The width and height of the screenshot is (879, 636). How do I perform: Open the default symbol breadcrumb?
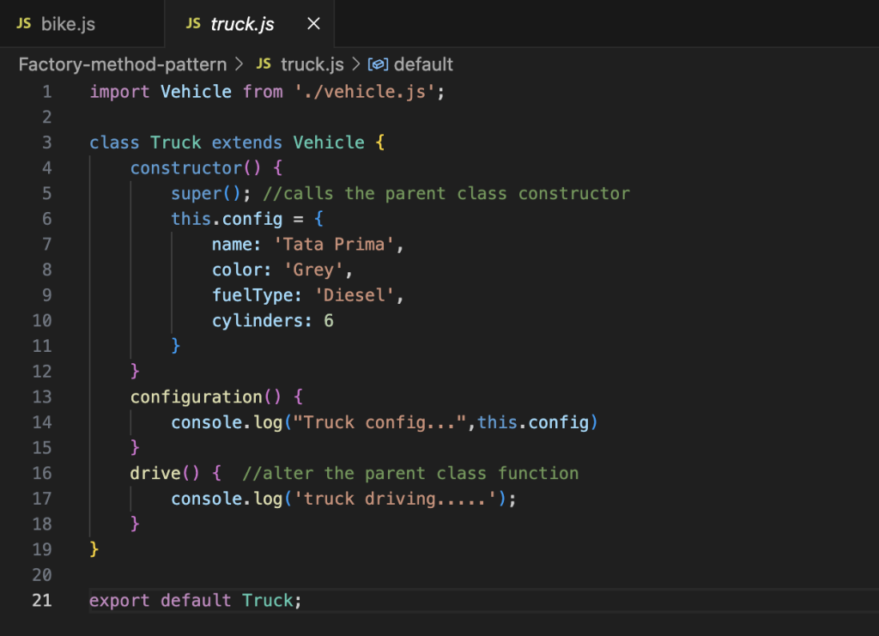point(423,64)
